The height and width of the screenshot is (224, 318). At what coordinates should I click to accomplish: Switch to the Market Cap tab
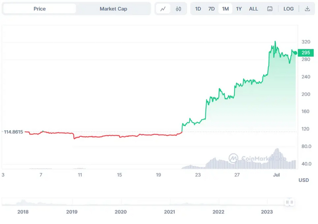pos(113,9)
